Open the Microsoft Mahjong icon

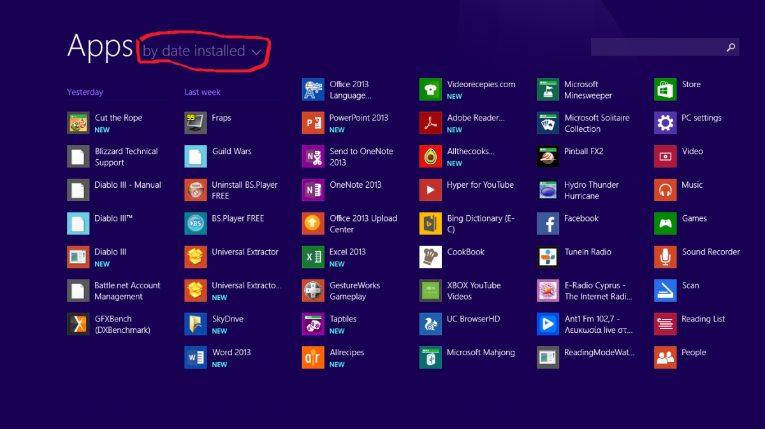[x=430, y=358]
